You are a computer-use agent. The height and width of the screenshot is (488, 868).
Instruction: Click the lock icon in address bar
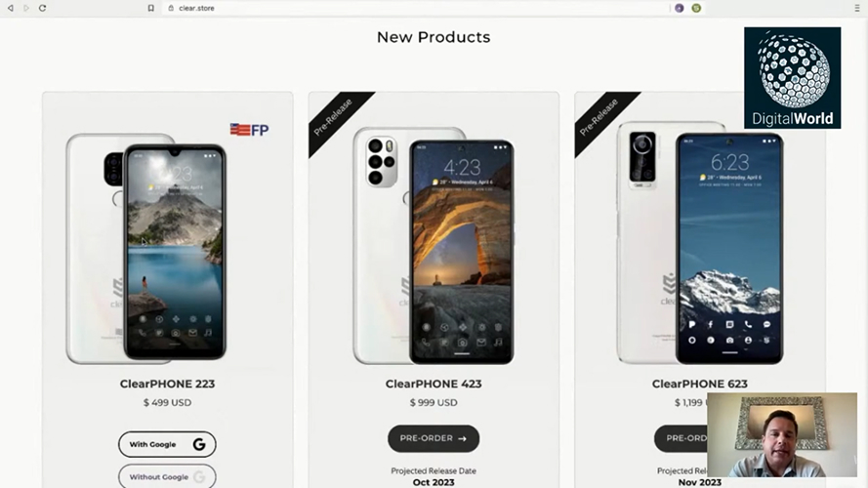coord(171,9)
